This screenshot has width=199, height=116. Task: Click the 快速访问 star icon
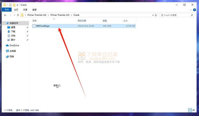point(7,23)
